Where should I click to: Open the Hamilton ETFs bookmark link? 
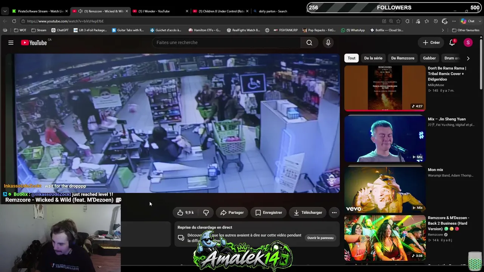[x=205, y=30]
